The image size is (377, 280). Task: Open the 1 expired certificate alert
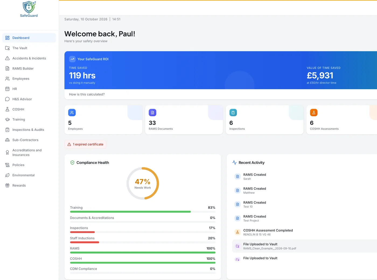coord(85,145)
